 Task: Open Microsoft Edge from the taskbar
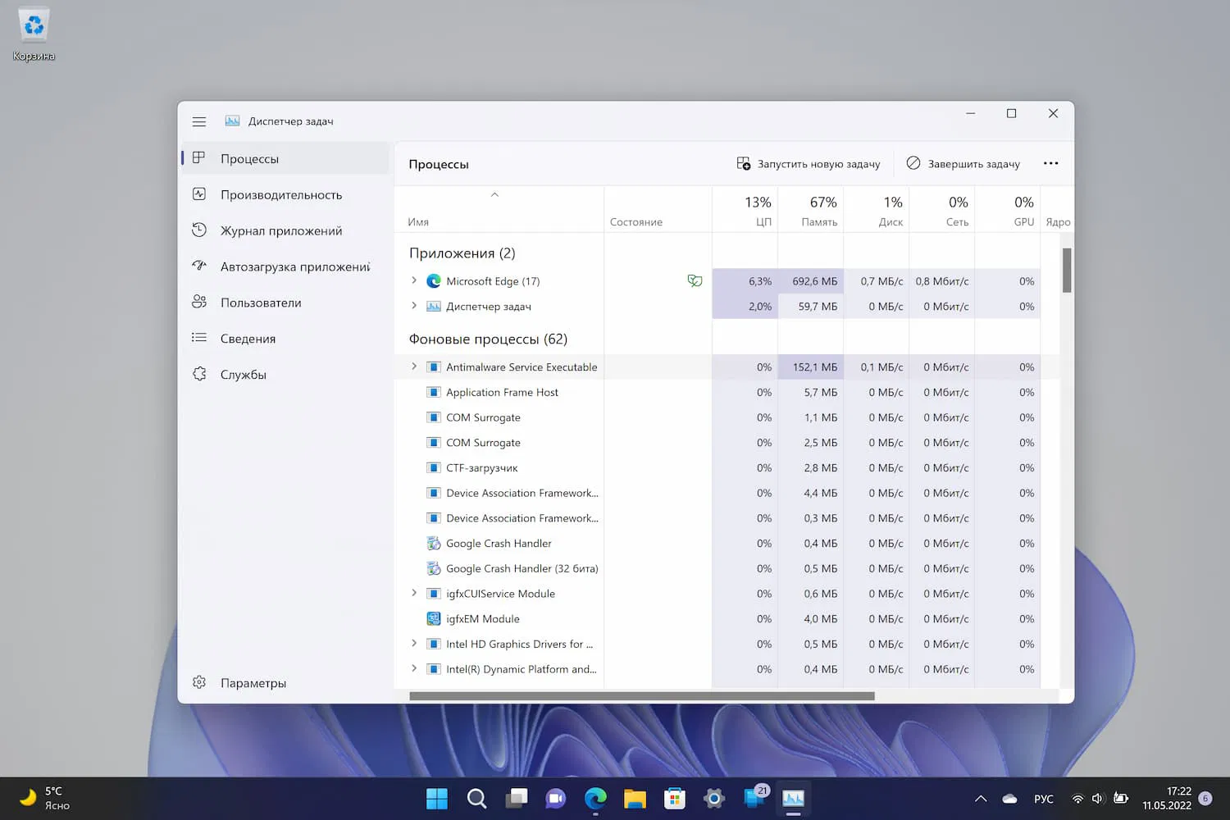click(595, 798)
